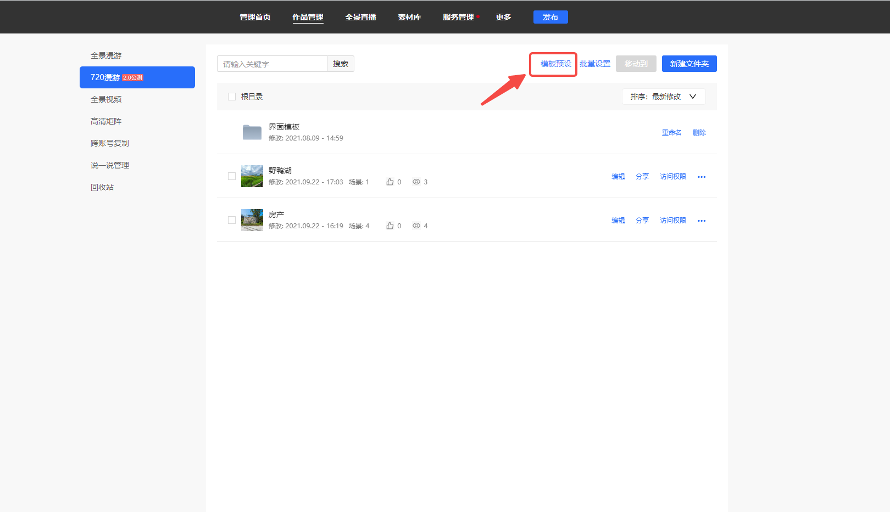This screenshot has width=890, height=512.
Task: Click the 发布 publish button
Action: (x=550, y=17)
